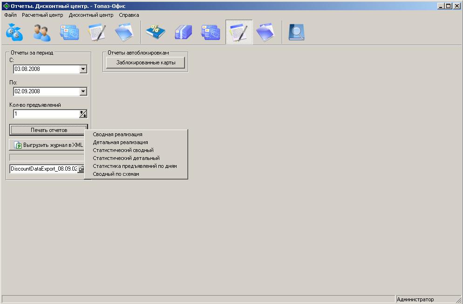
Task: Click the Кол-во предъявлений value field
Action: (47, 114)
